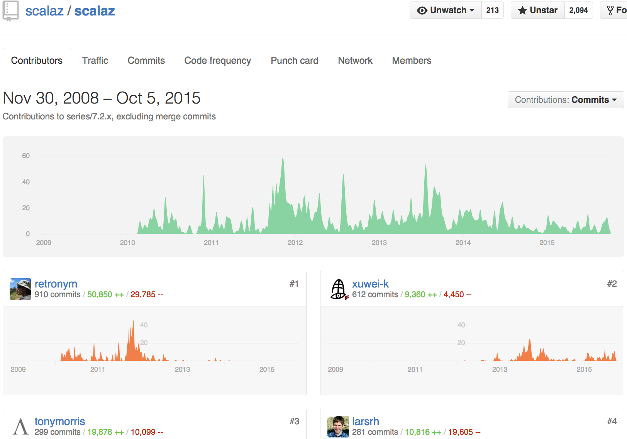Click xuwei-k's 9,360 ++ additions
This screenshot has height=439, width=627.
421,294
